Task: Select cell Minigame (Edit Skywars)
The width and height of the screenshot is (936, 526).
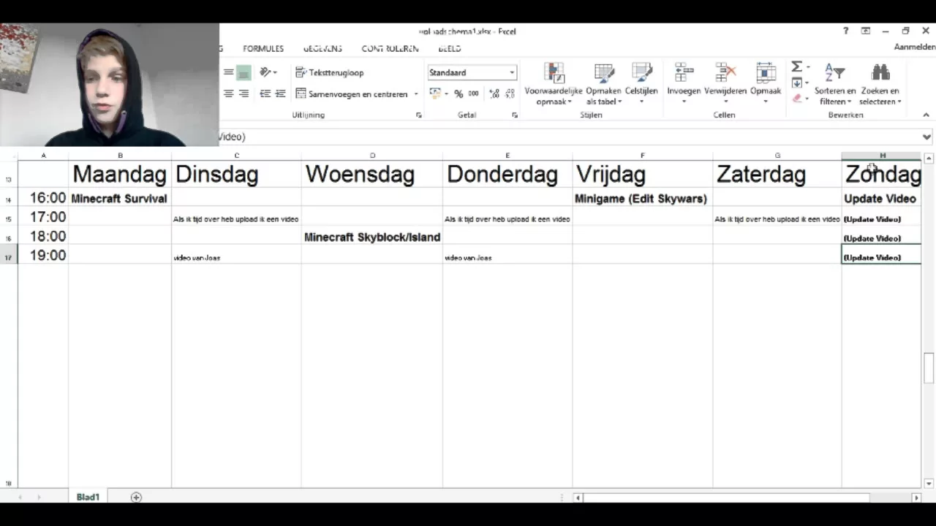Action: pos(643,198)
